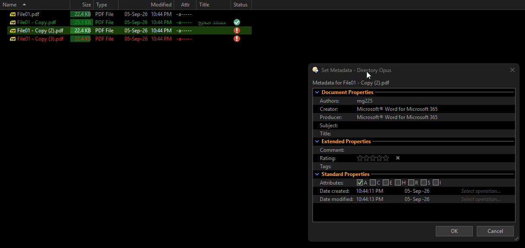Uncheck the A (archive) attribute checkbox
Image resolution: width=525 pixels, height=248 pixels.
pyautogui.click(x=360, y=182)
